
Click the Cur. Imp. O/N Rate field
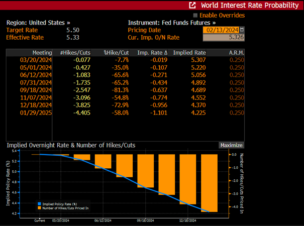pos(224,37)
